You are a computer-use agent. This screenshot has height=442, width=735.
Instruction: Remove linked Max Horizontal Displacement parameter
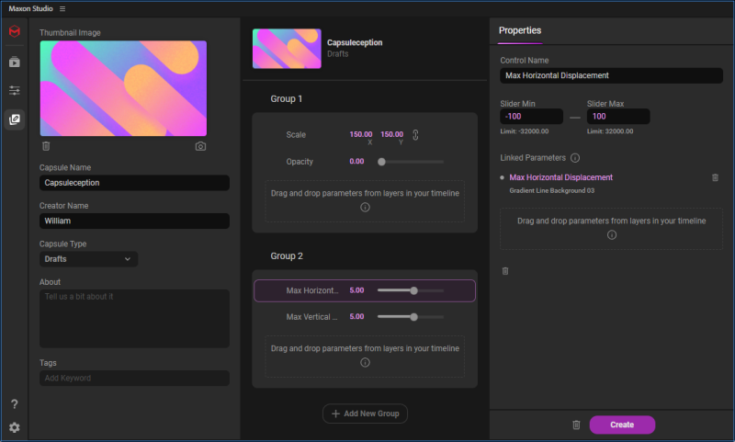[x=716, y=177]
